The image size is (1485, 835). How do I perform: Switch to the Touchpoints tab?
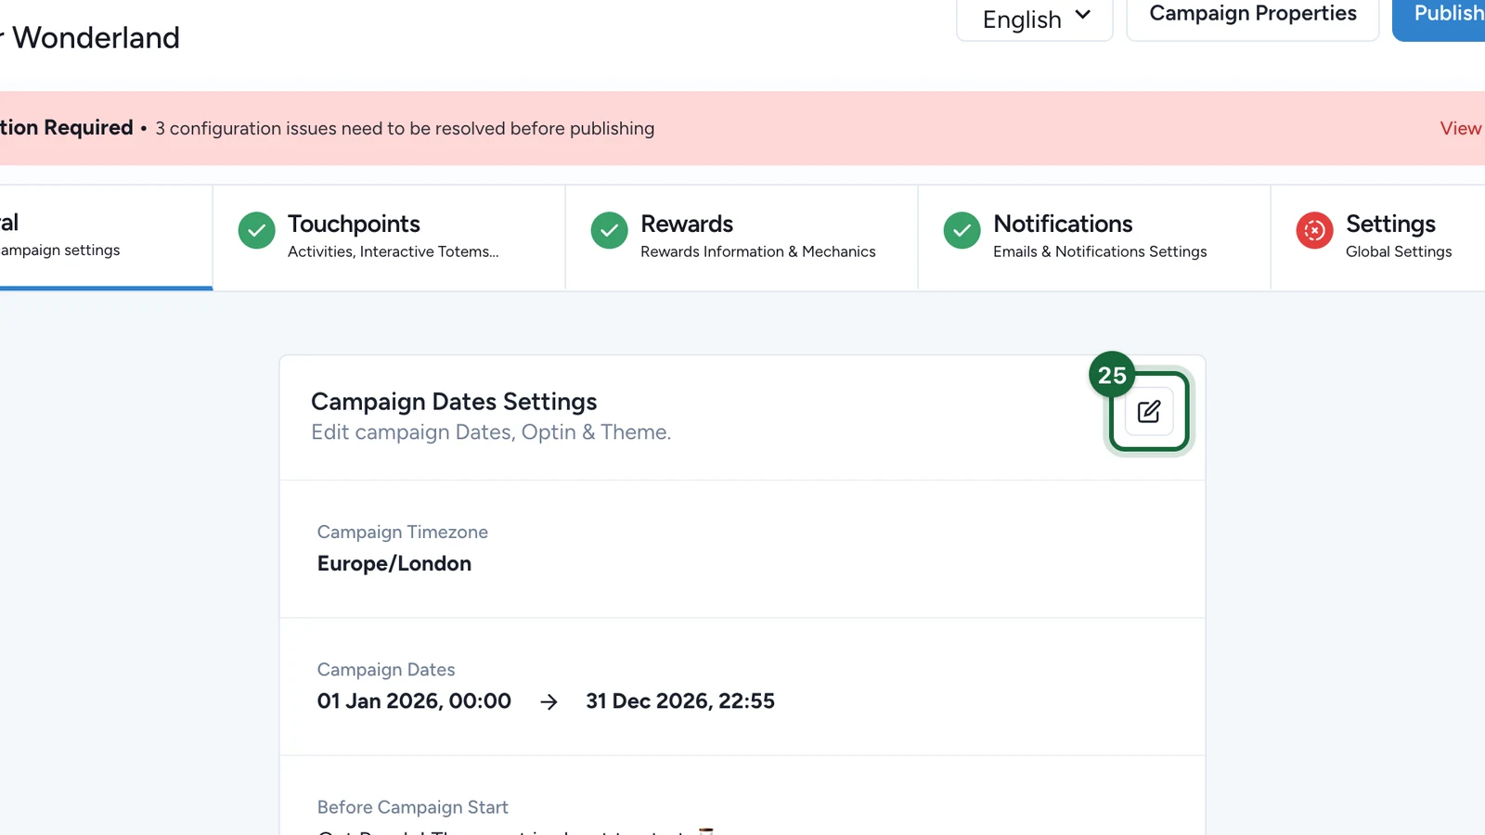389,238
